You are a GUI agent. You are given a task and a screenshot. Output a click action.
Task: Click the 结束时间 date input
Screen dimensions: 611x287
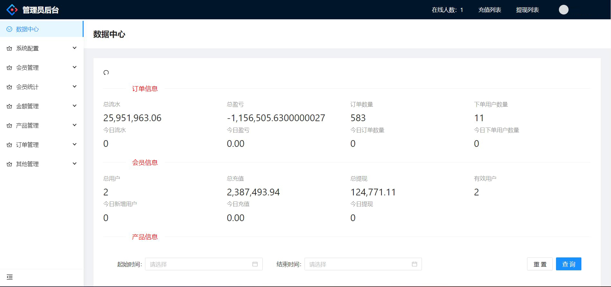point(363,264)
